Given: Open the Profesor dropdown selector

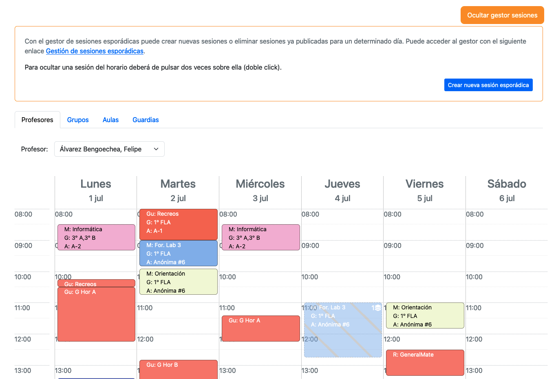Looking at the screenshot, I should point(109,149).
